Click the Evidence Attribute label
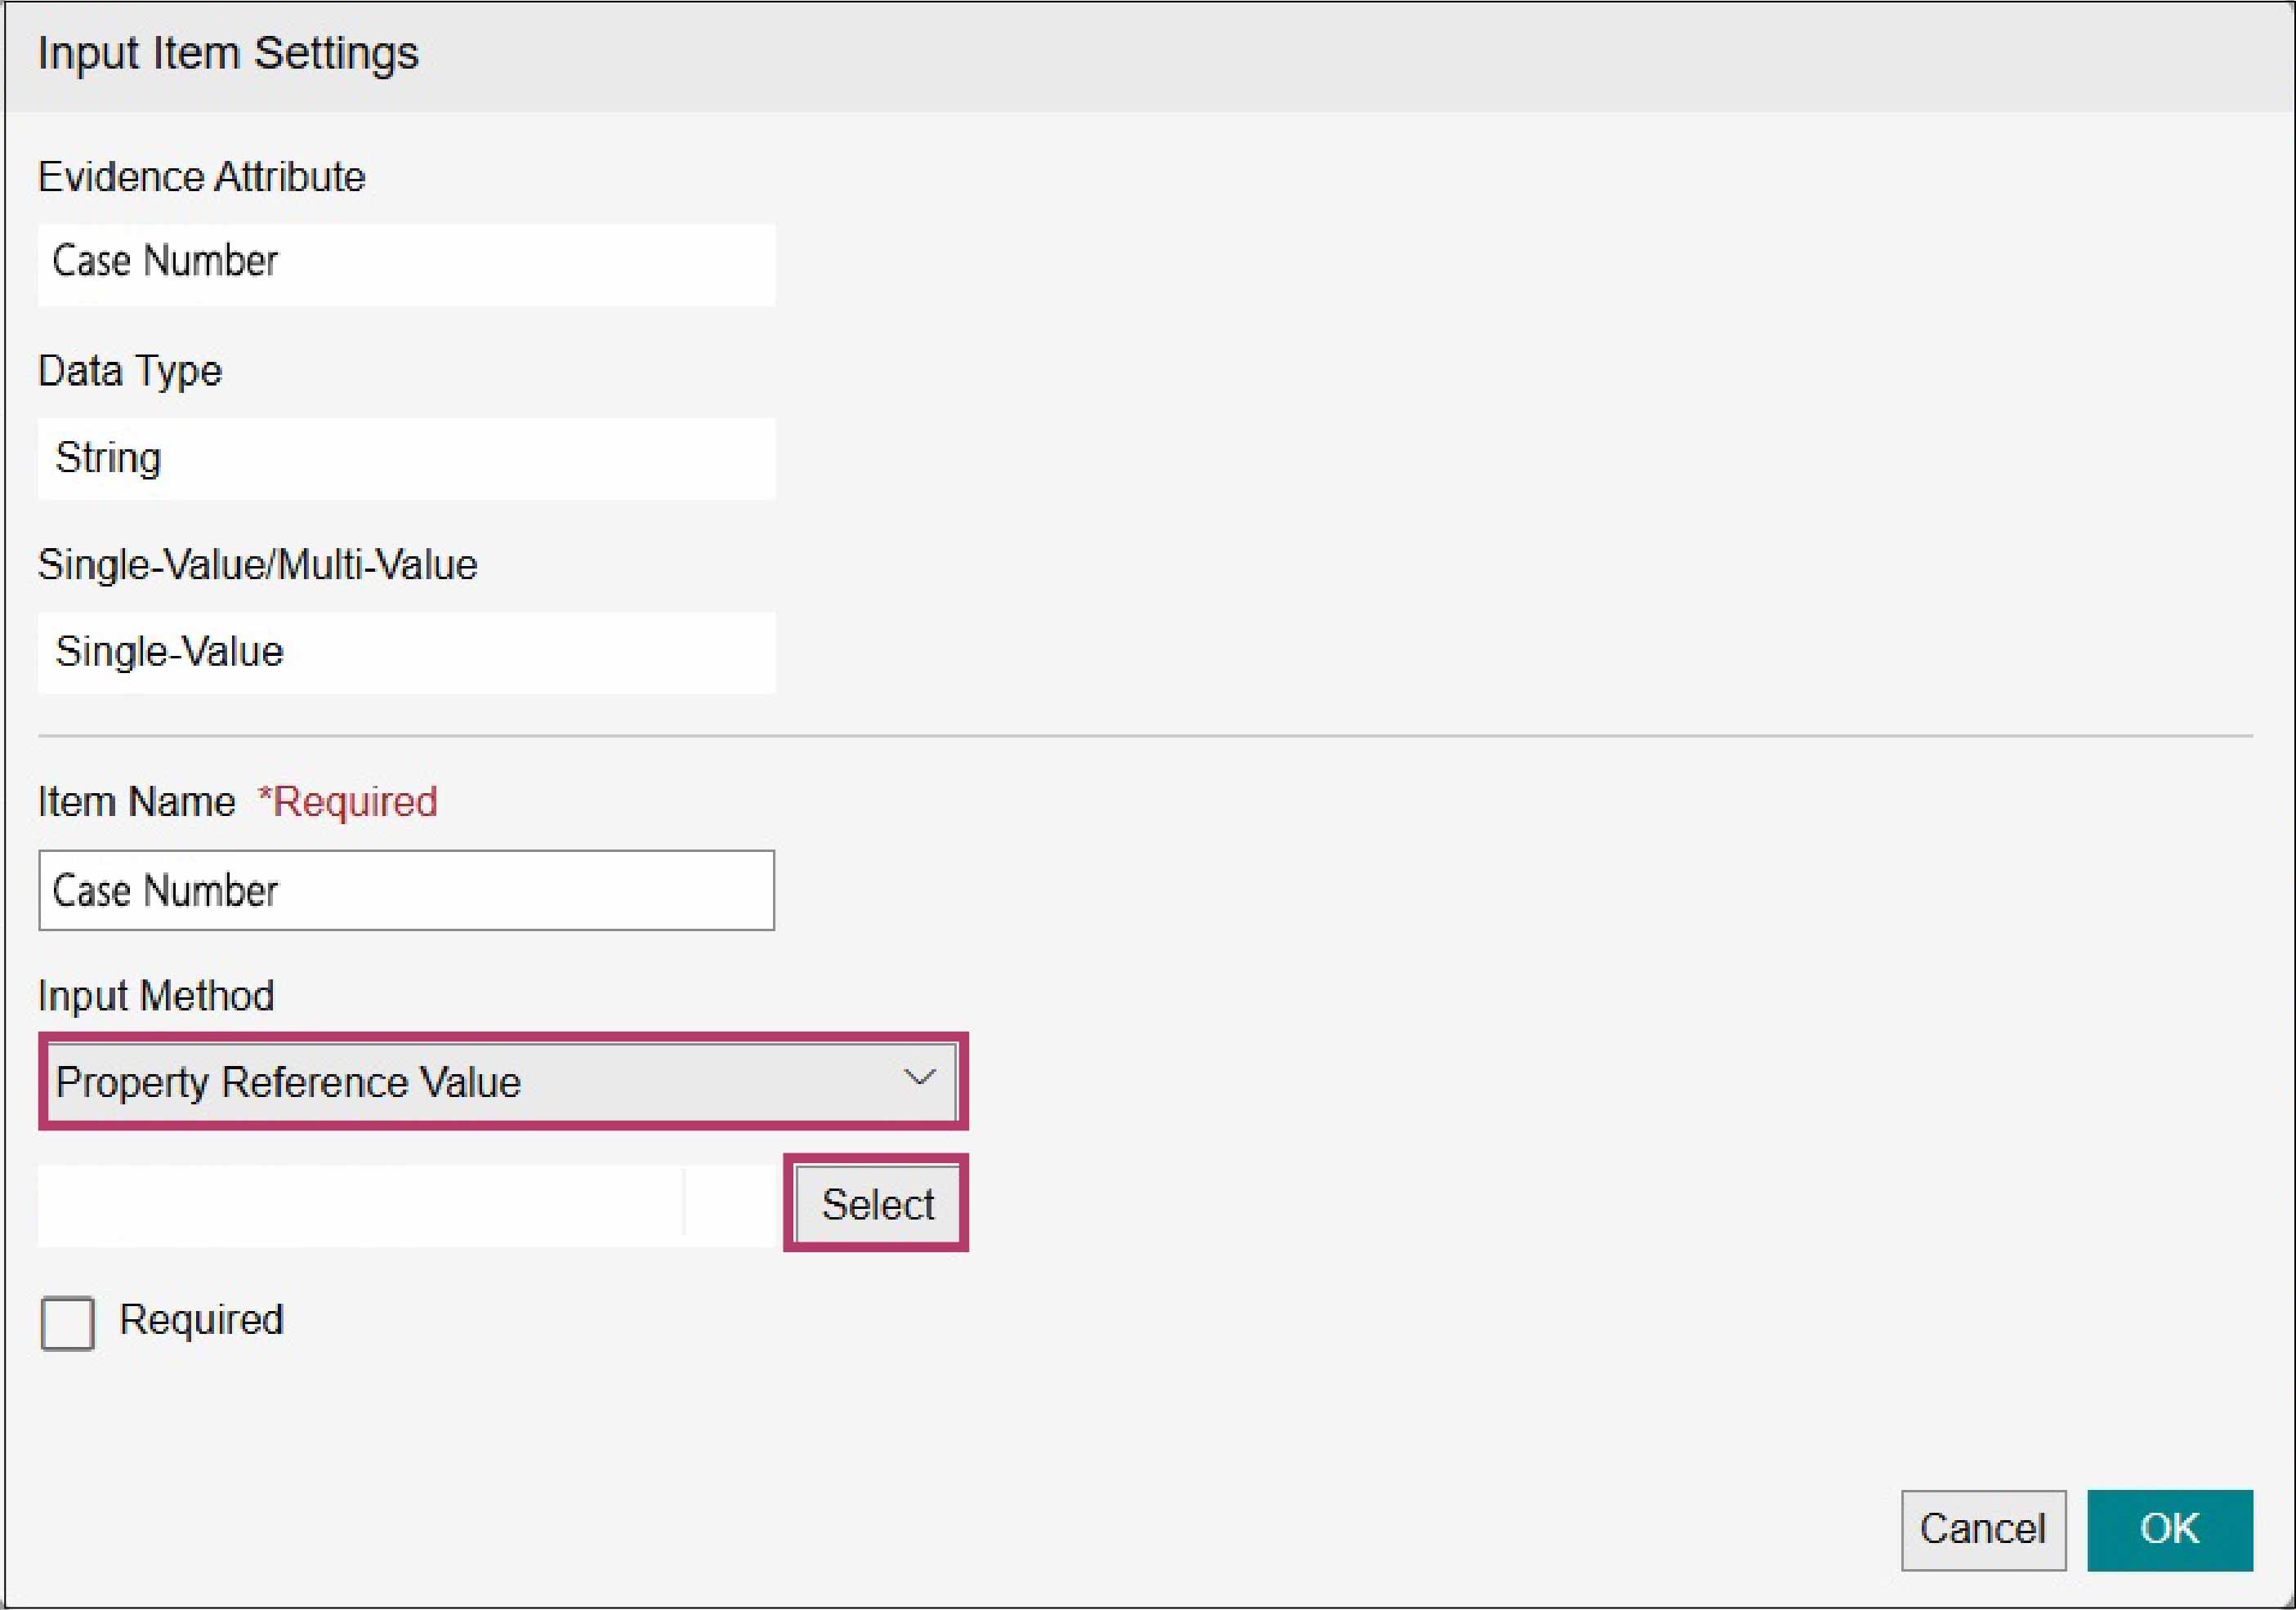The image size is (2296, 1610). pyautogui.click(x=202, y=177)
